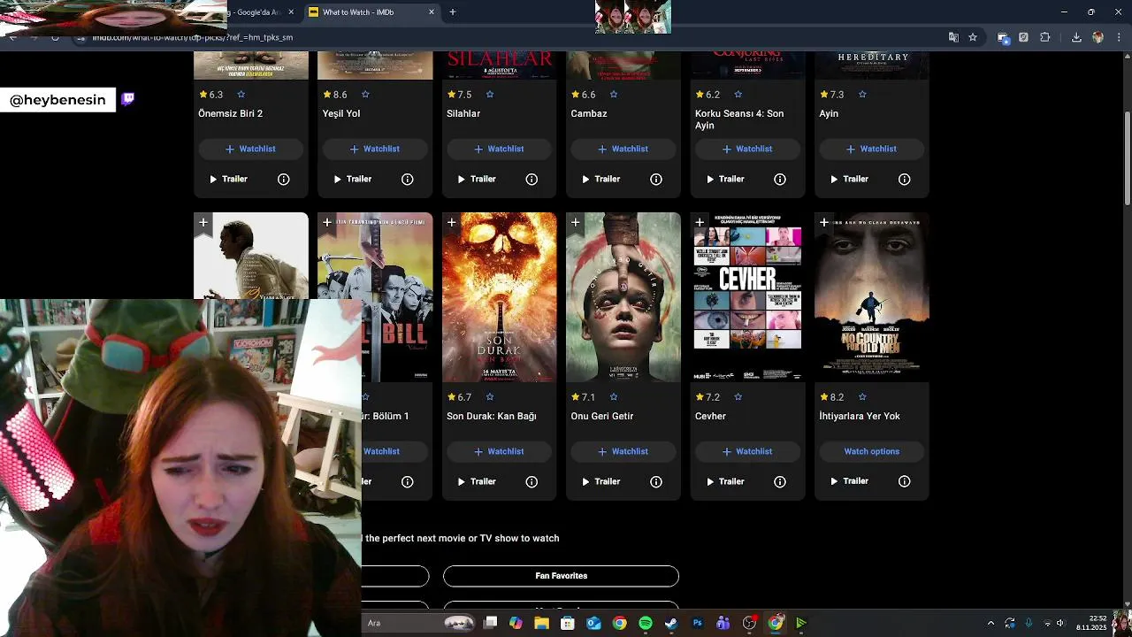The width and height of the screenshot is (1132, 637).
Task: Open Silahlar title link
Action: (463, 113)
